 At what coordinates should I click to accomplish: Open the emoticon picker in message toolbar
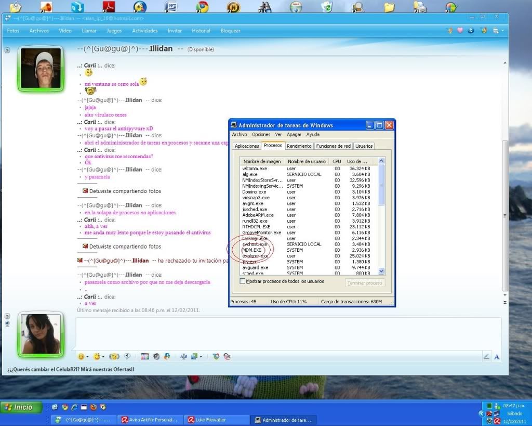[x=81, y=357]
